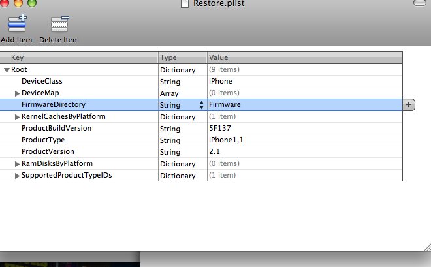Click the Dictionary type of Root

pos(178,70)
